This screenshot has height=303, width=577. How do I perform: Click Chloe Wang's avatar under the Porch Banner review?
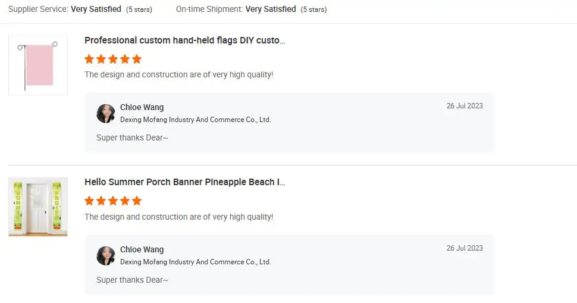tap(106, 256)
